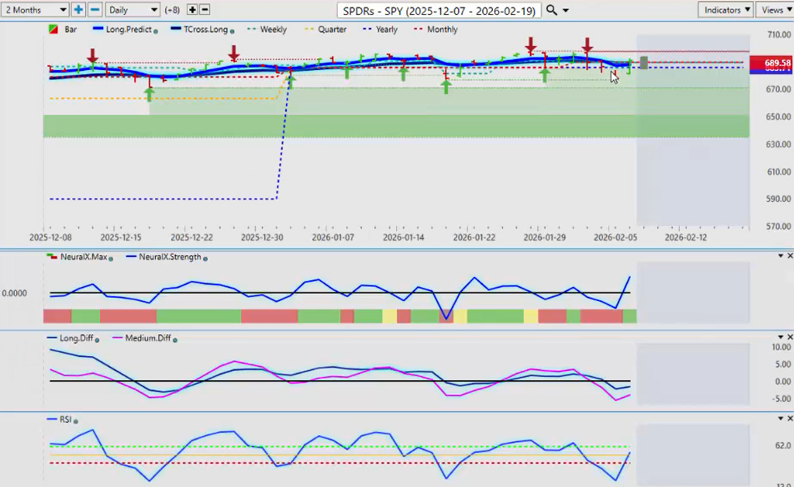Click the SPDRs - SPY symbol field

coord(440,10)
